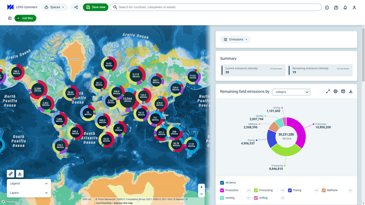Open chart settings gear icon

tap(335, 92)
